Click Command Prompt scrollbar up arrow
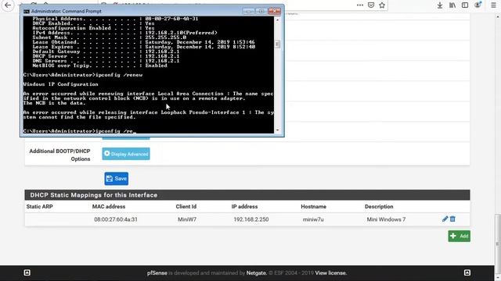501x281 pixels. pos(277,20)
